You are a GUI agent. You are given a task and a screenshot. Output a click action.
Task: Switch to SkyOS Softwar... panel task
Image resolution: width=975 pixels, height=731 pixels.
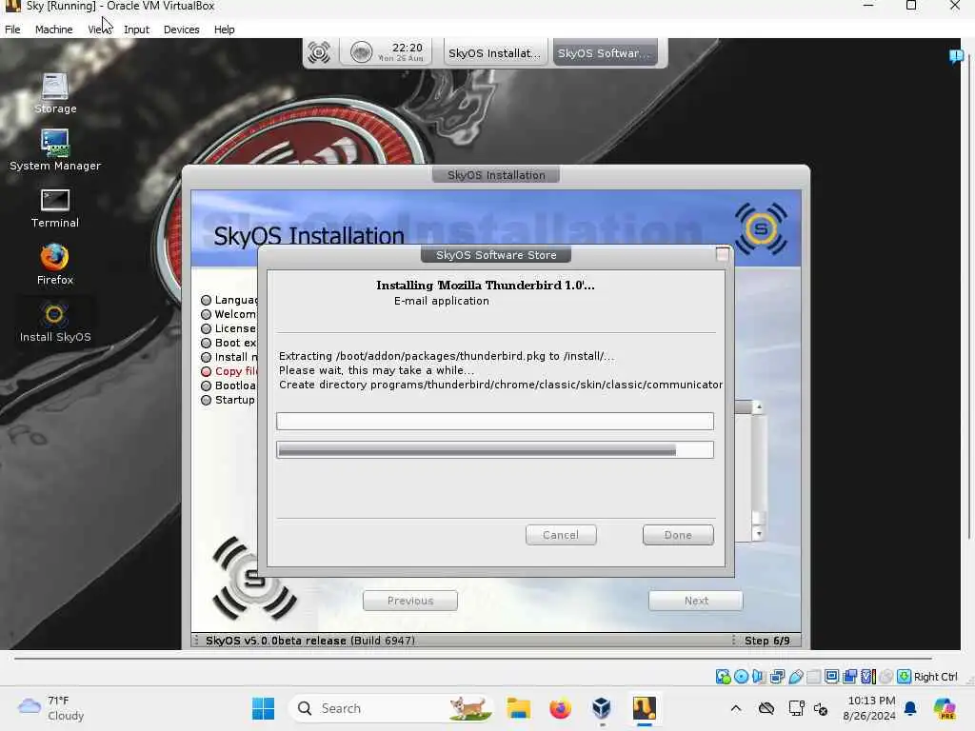click(x=605, y=53)
